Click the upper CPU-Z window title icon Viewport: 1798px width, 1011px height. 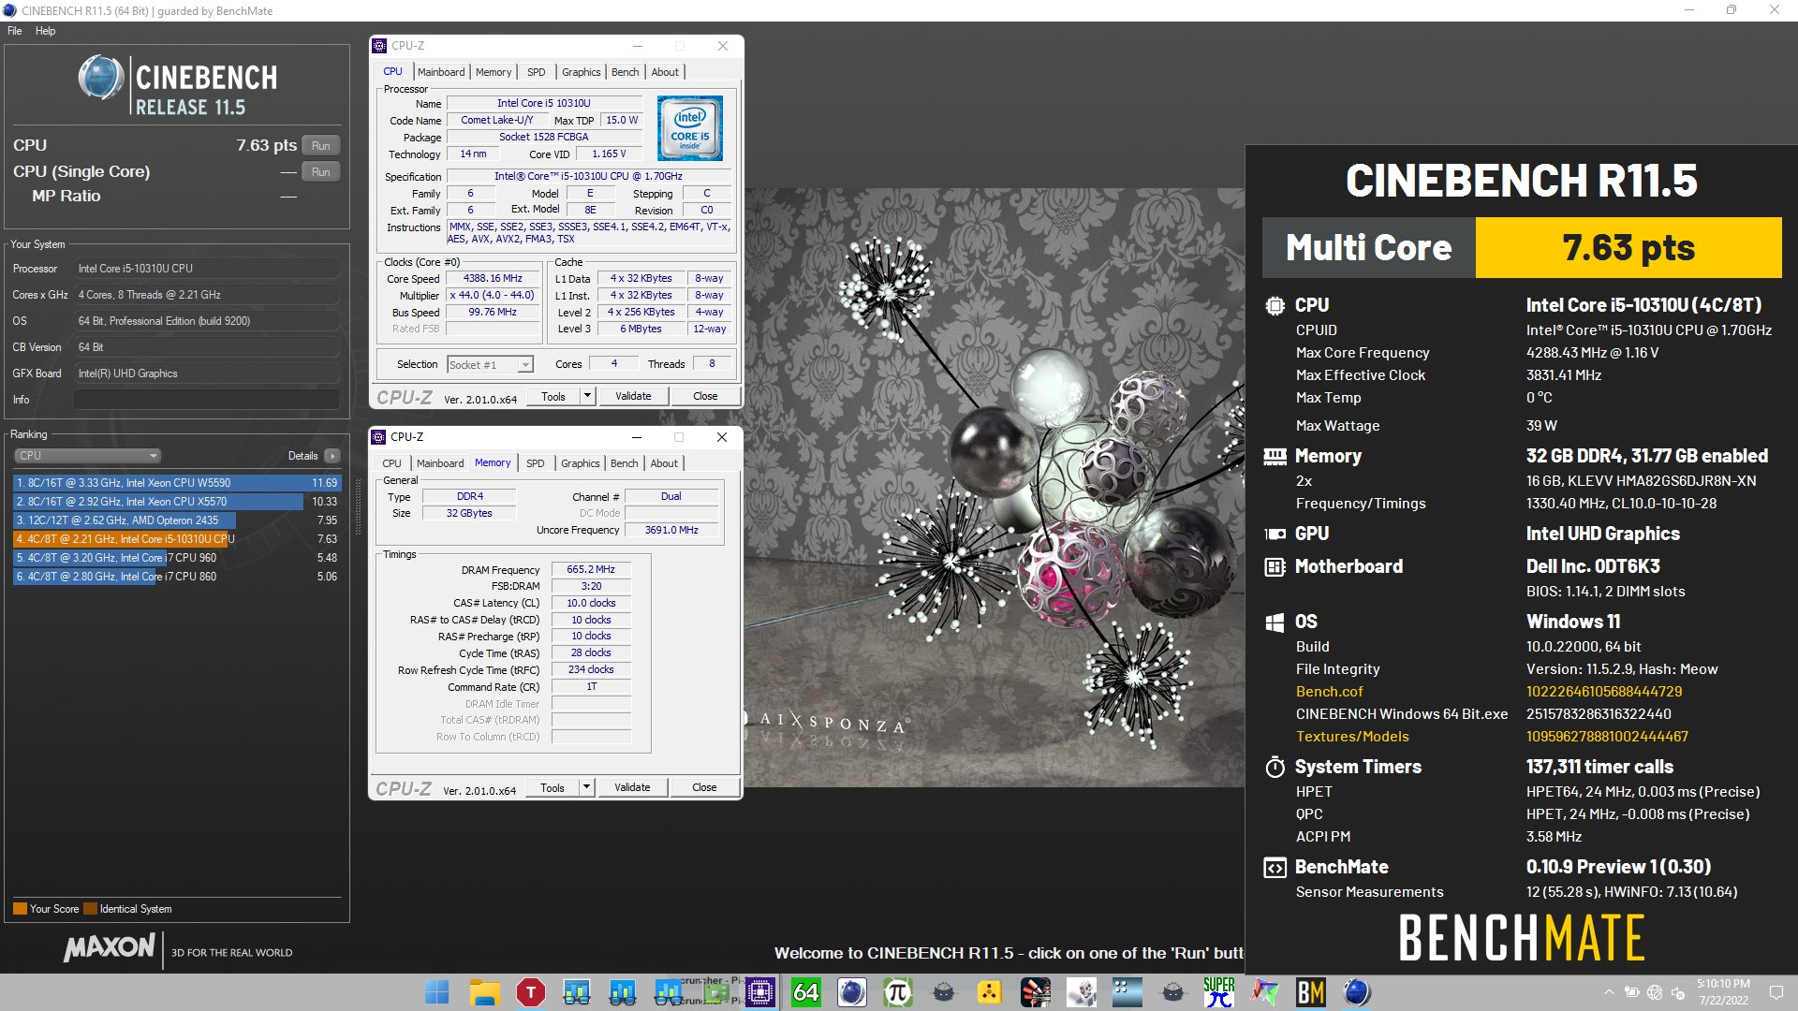tap(379, 45)
